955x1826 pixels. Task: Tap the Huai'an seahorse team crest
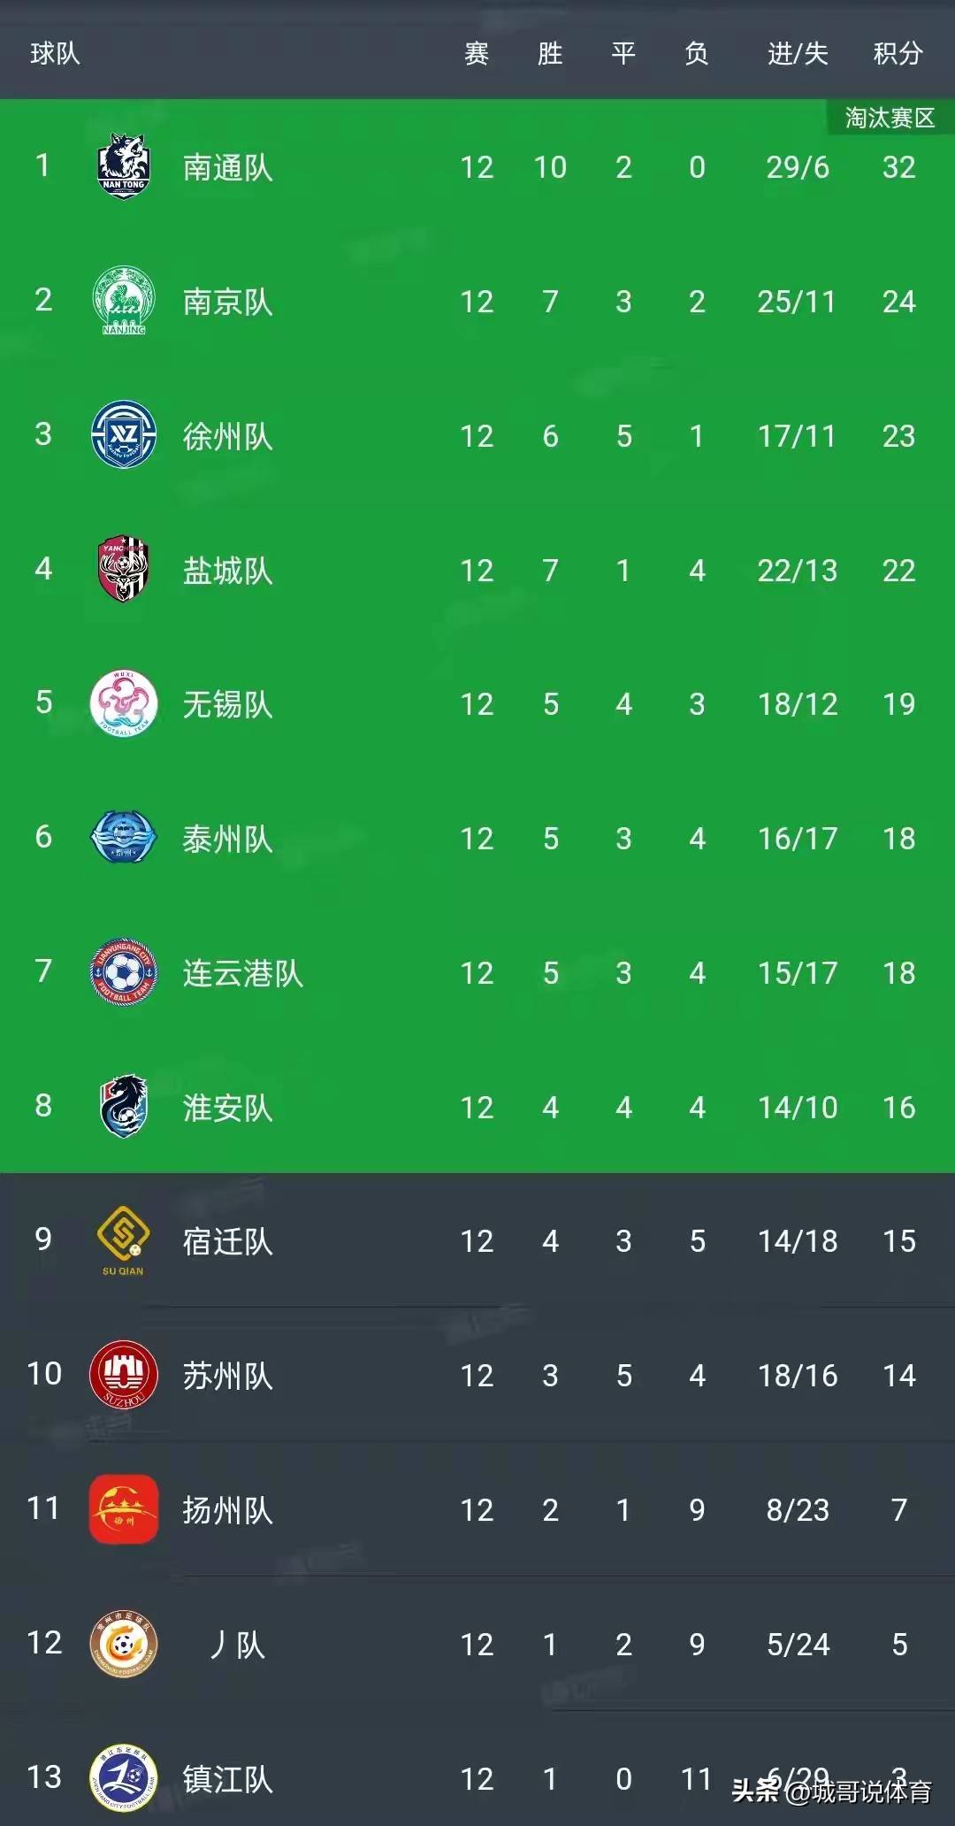point(124,1106)
